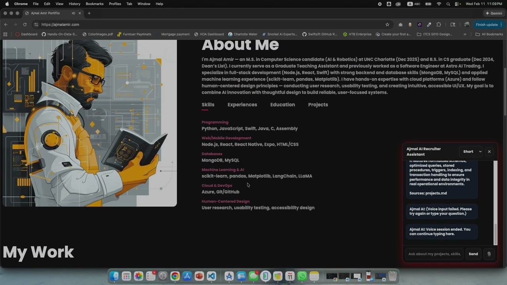Open the ColorImages.pdf bookmark
The width and height of the screenshot is (507, 285).
[97, 34]
